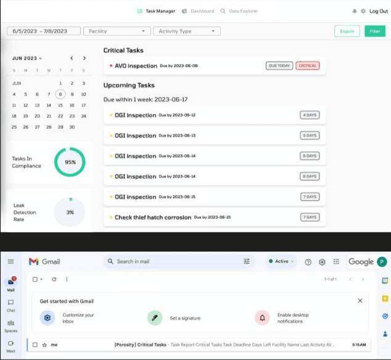This screenshot has height=360, width=391.
Task: Click the Tasks In Compliance 95% ring
Action: 70,162
